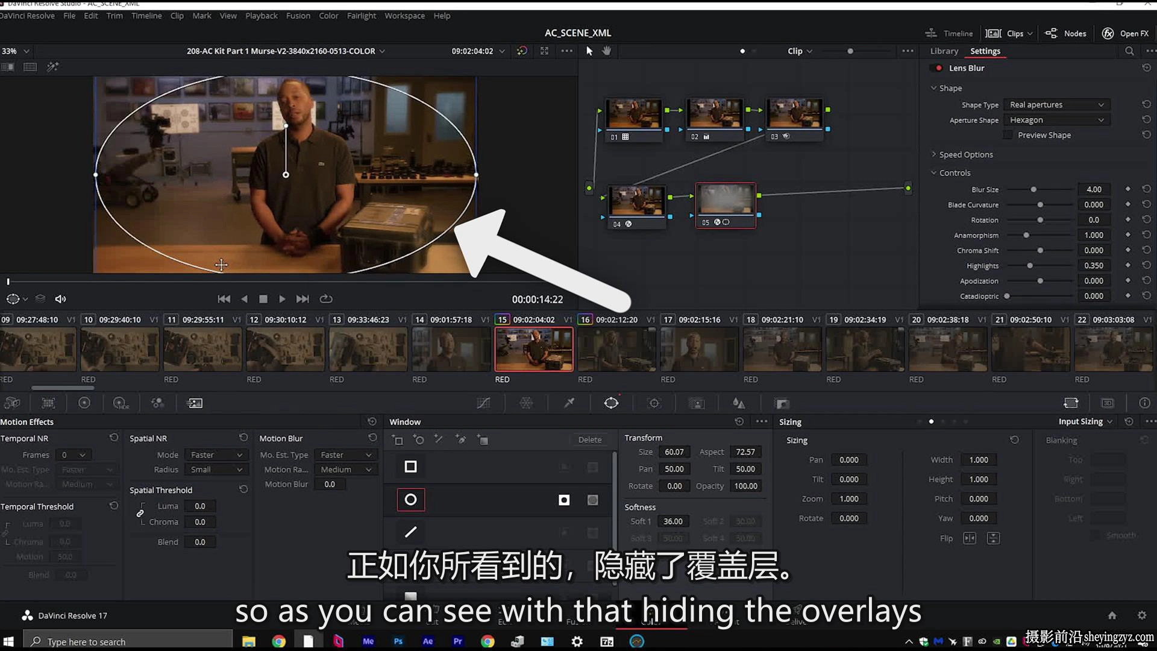Open the Sizing palette icon
Viewport: 1157px width, 651px height.
pos(1071,403)
